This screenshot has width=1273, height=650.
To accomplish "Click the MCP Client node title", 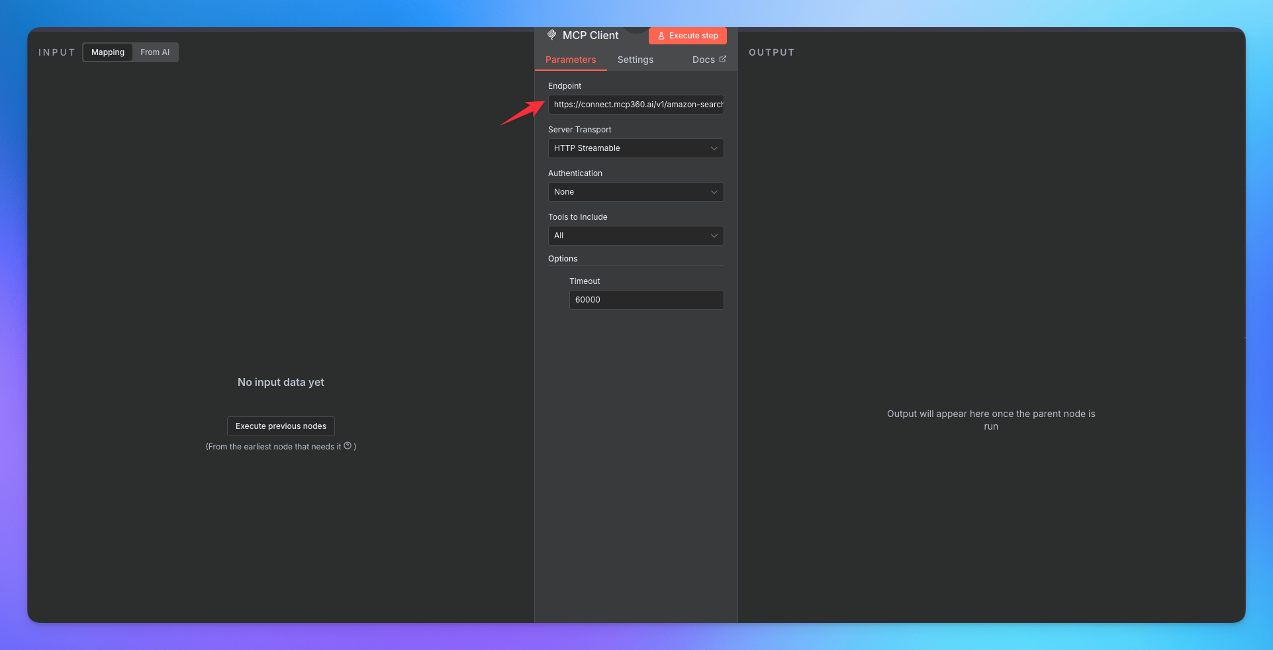I will tap(590, 36).
